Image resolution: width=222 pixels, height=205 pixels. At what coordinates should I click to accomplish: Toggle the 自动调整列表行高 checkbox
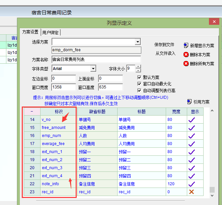(140, 90)
